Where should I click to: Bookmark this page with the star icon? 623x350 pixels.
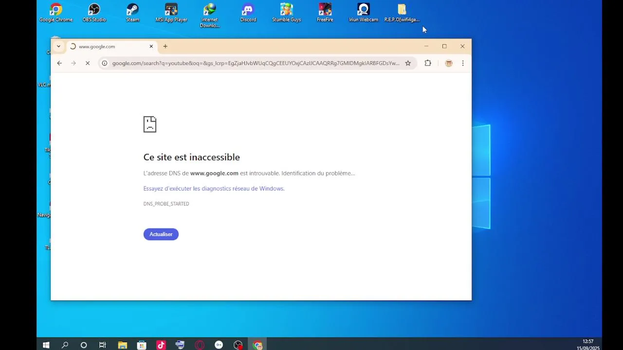pyautogui.click(x=408, y=63)
